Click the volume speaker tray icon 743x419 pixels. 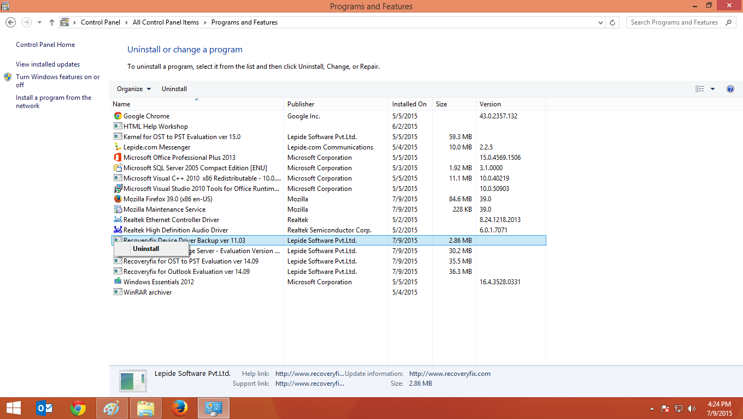click(692, 409)
